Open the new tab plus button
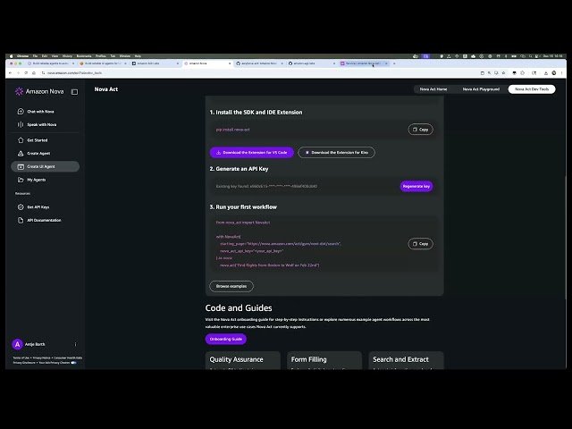572x429 pixels. pos(394,63)
